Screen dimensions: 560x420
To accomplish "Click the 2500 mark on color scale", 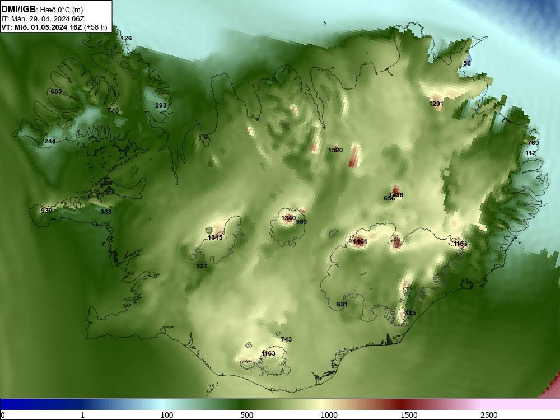I will tap(489, 415).
